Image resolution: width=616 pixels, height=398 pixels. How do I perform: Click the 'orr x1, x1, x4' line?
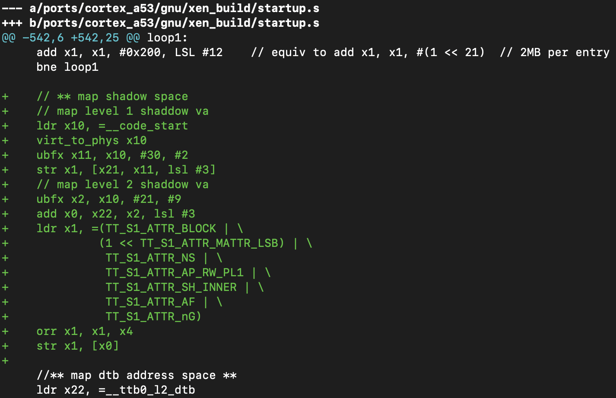pyautogui.click(x=85, y=331)
